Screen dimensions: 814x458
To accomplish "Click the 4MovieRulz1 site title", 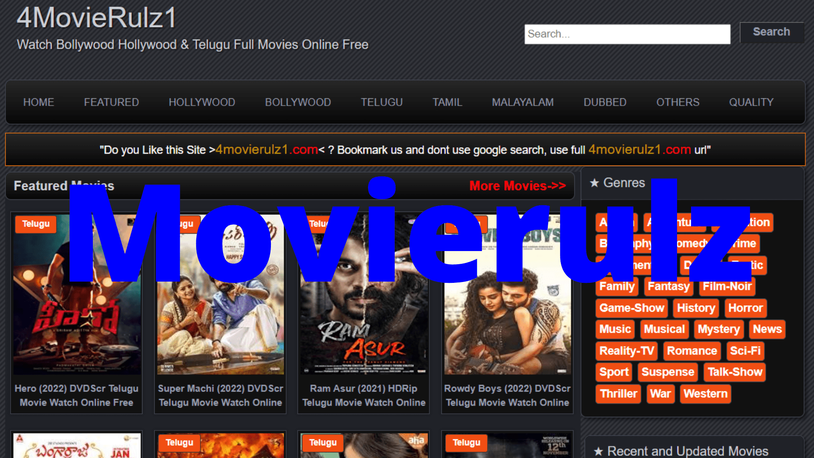I will [x=96, y=18].
